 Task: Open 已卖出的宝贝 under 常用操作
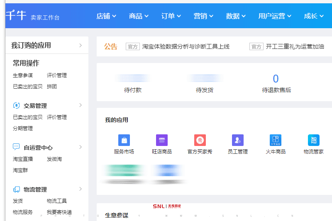28,87
